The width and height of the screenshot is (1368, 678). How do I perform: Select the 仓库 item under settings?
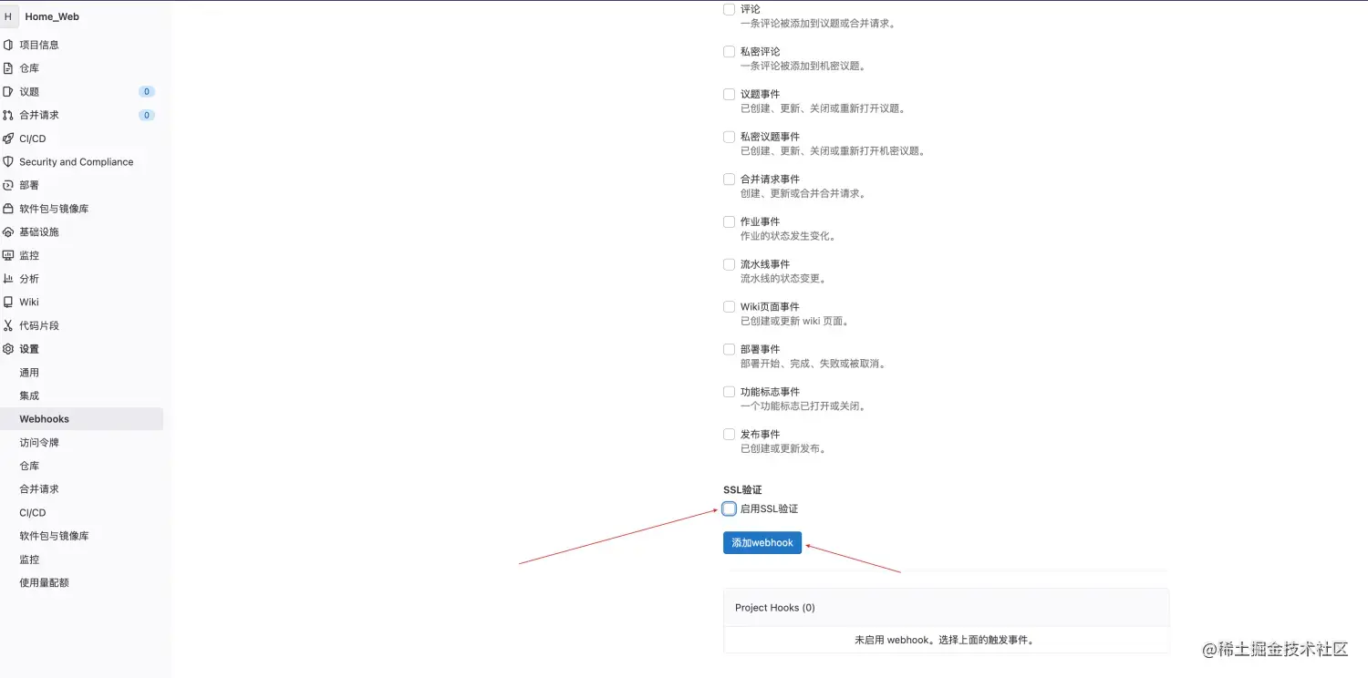29,466
